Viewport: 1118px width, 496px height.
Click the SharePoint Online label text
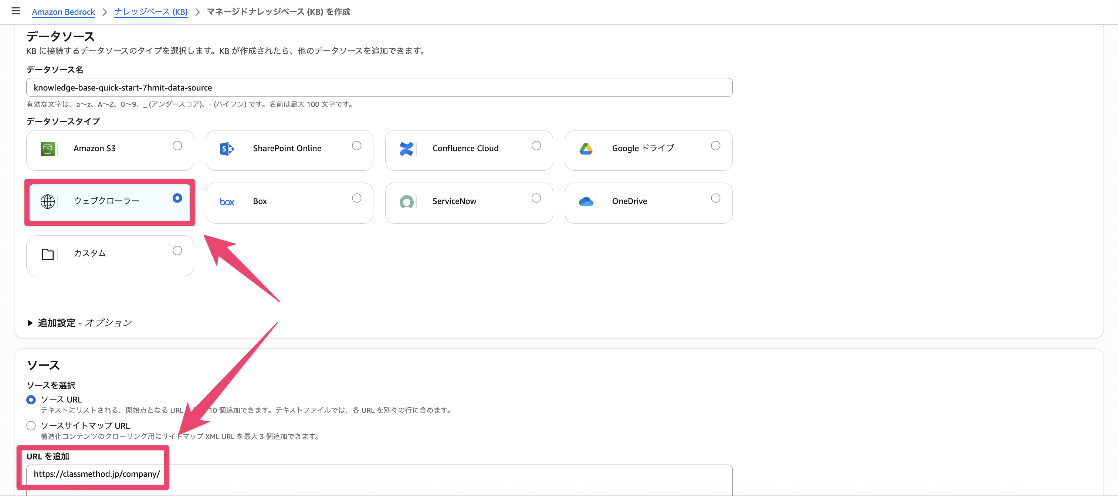click(287, 149)
